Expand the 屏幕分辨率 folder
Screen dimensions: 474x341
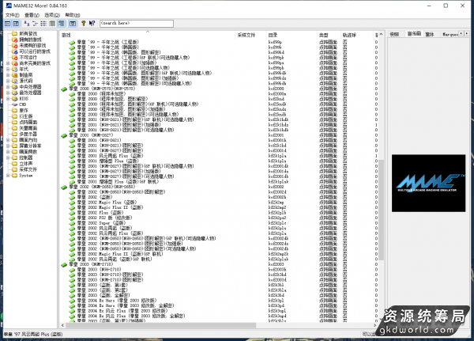(8, 146)
